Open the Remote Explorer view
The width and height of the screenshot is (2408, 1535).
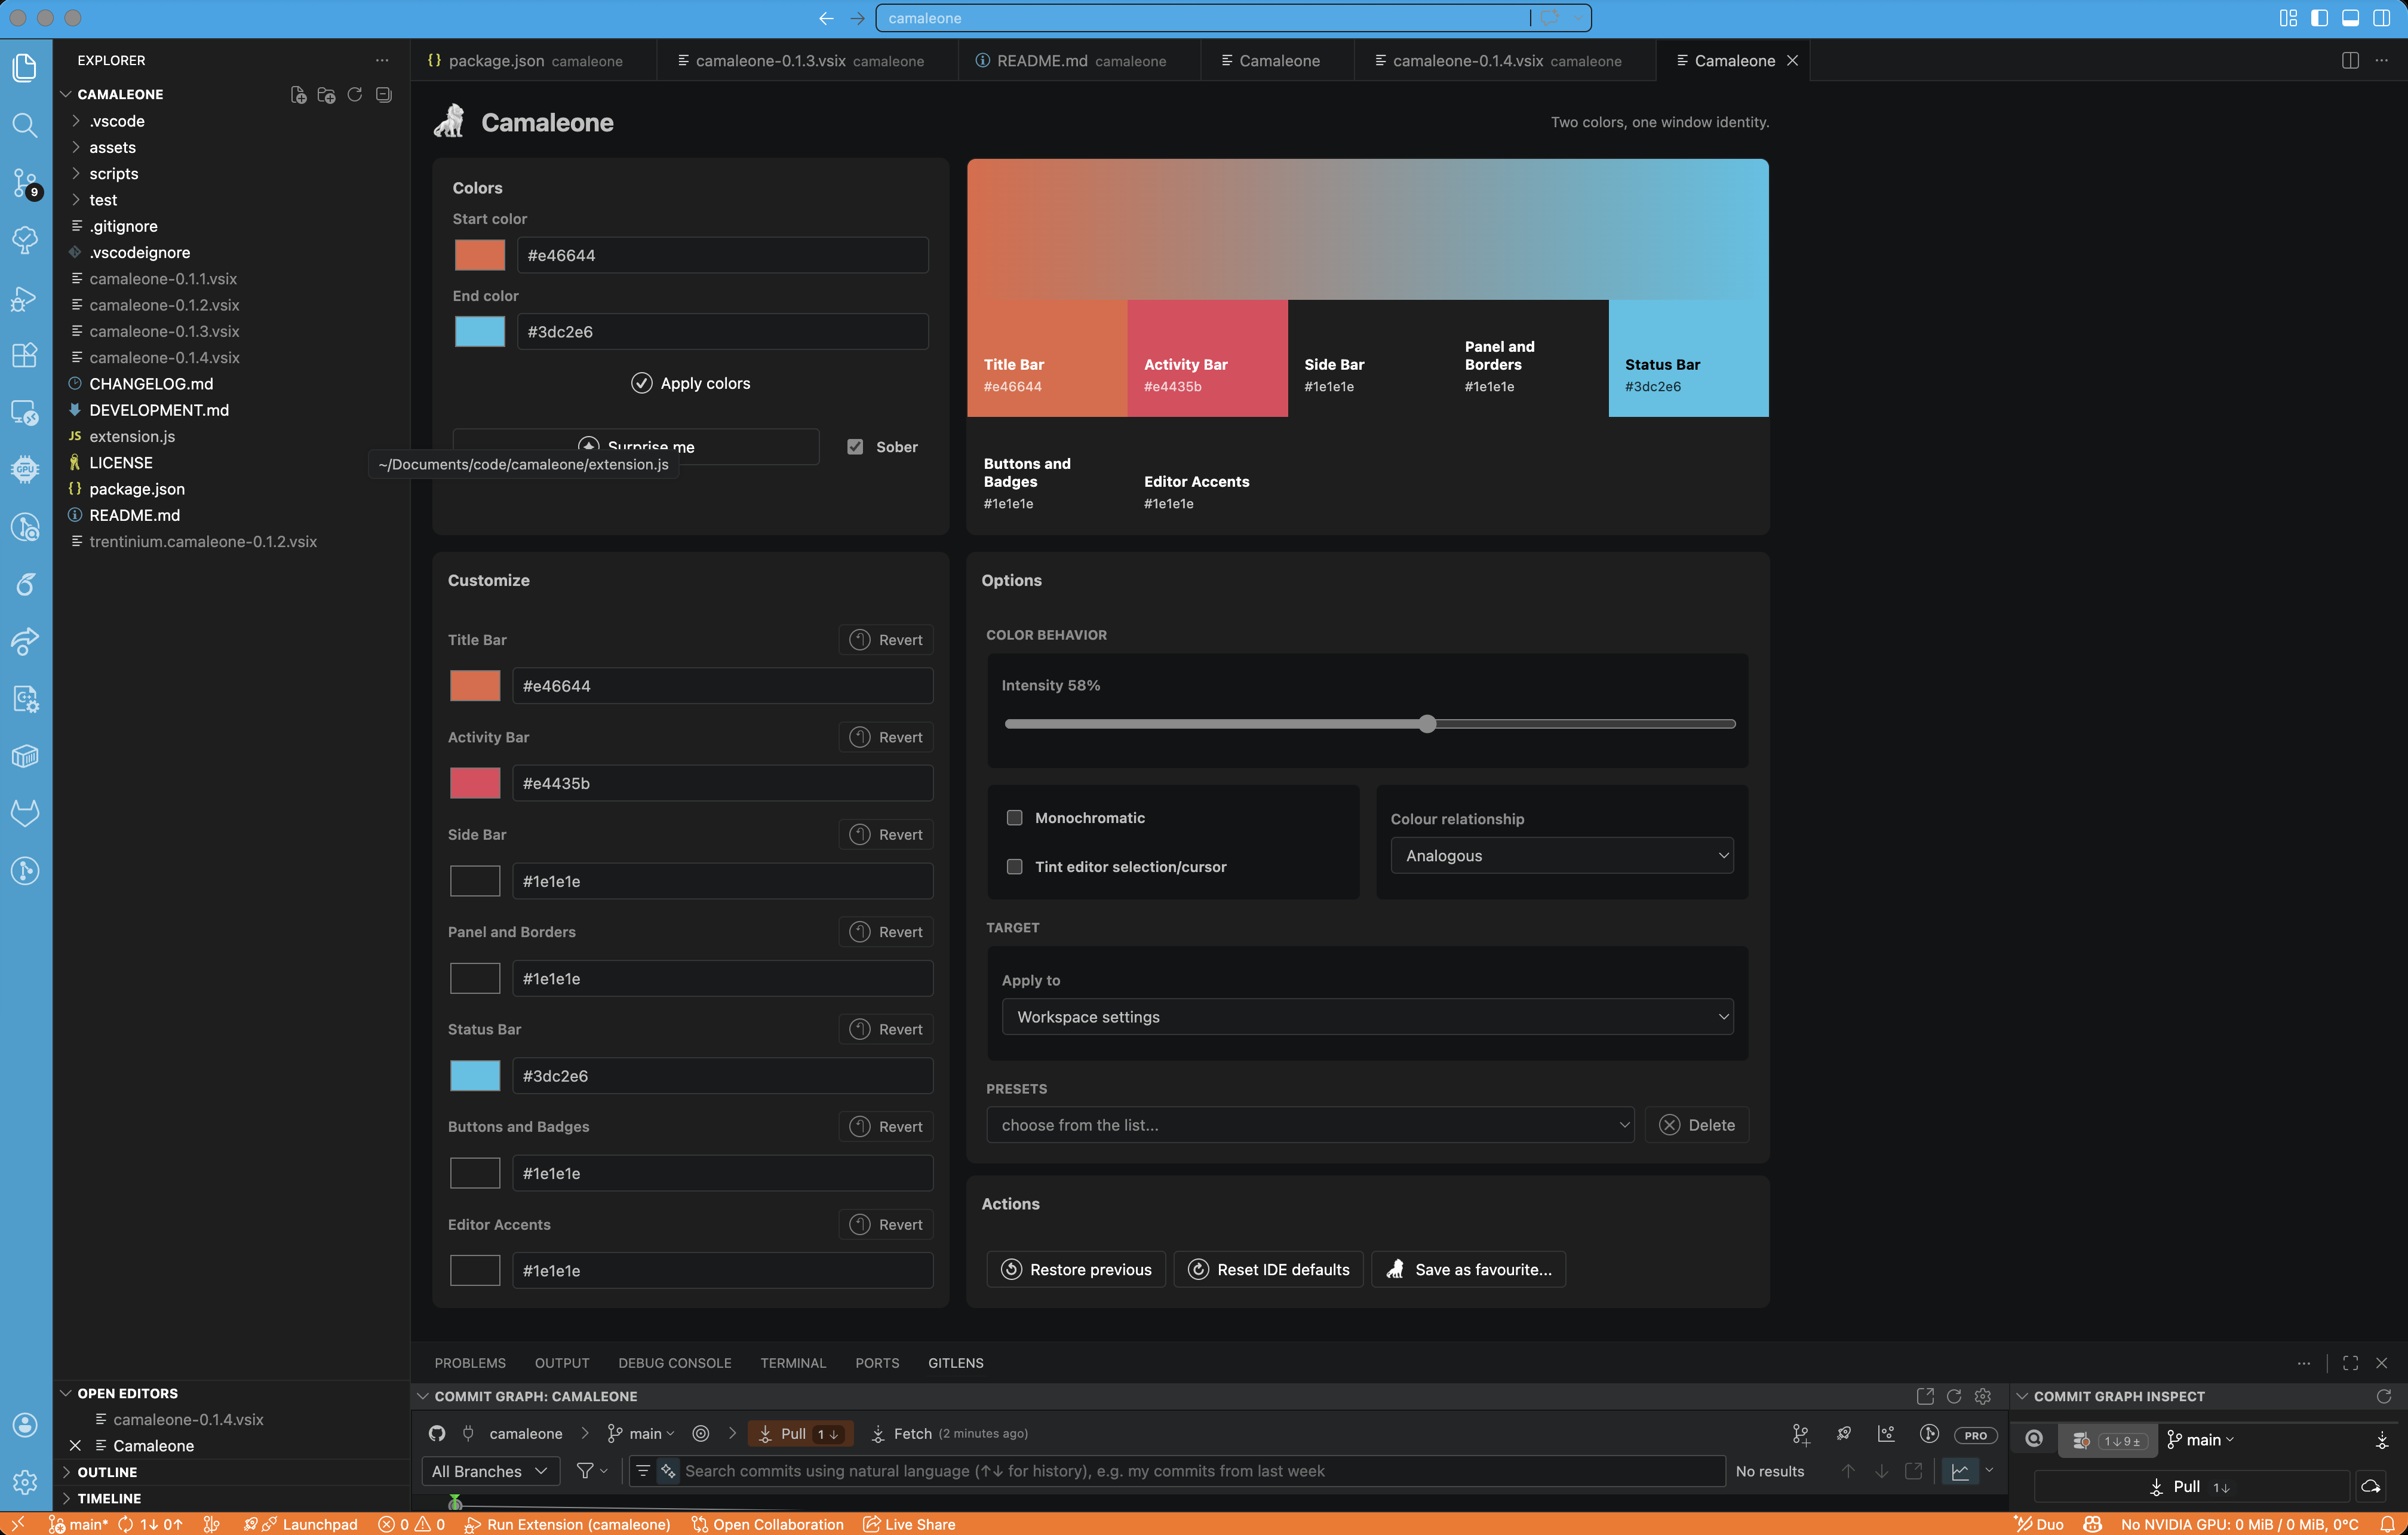pyautogui.click(x=25, y=412)
